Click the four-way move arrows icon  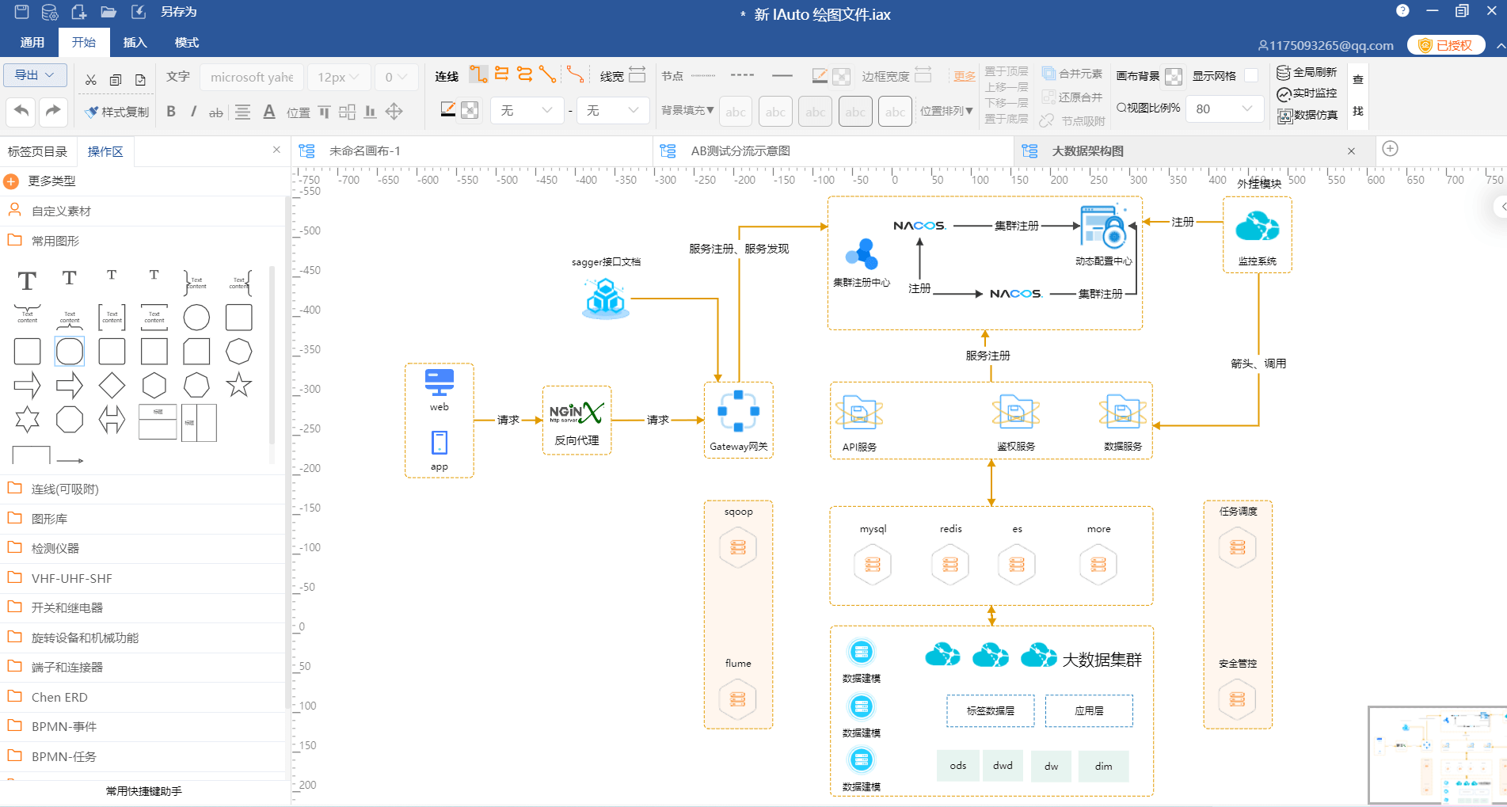point(394,112)
